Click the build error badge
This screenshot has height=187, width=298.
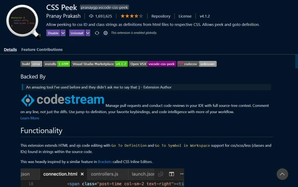[31, 64]
